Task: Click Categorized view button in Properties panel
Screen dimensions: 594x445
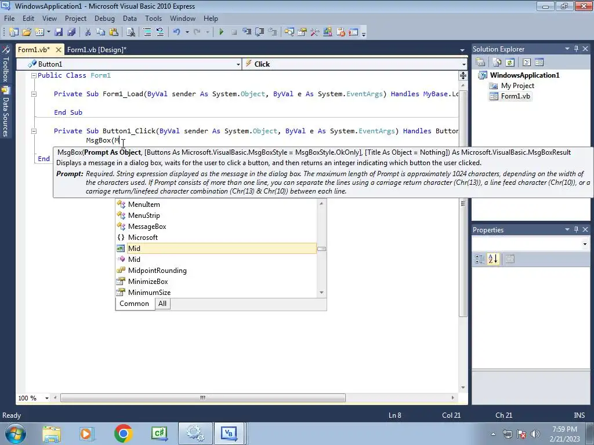Action: point(480,259)
